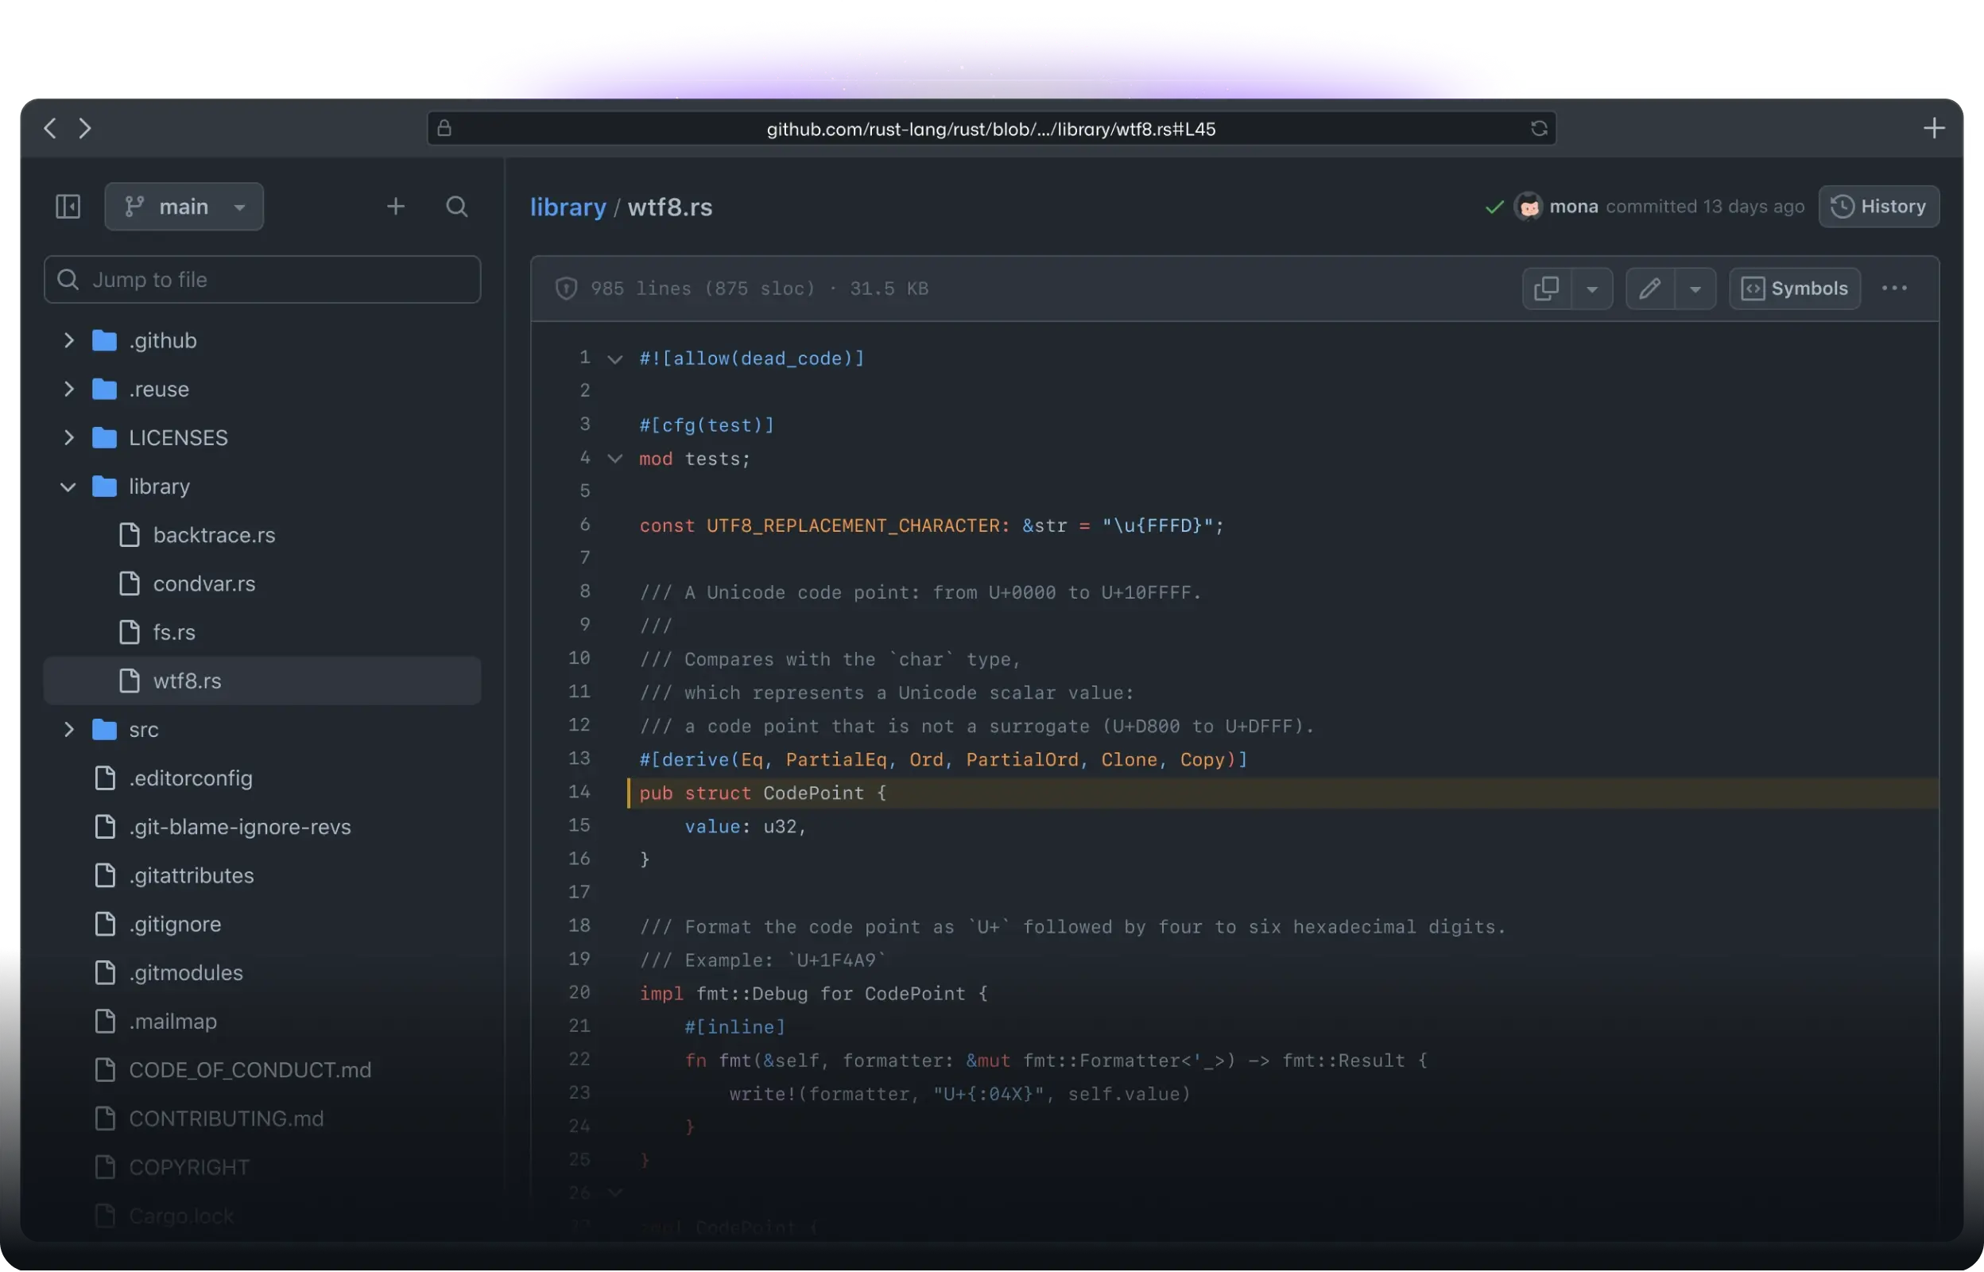
Task: Reload the page with the refresh icon
Action: 1539,128
